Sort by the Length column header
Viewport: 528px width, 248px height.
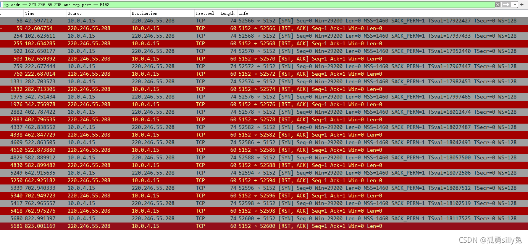(228, 13)
